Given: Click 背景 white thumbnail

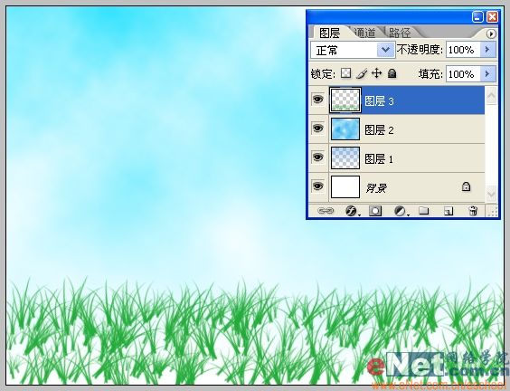Looking at the screenshot, I should 345,186.
